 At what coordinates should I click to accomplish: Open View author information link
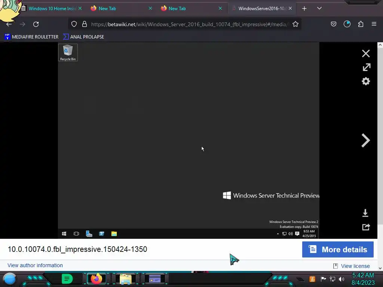click(x=35, y=265)
